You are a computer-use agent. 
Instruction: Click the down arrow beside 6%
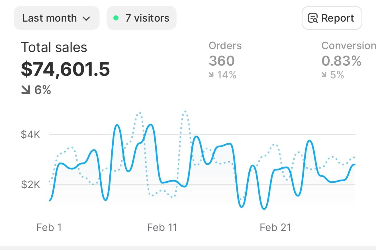[x=26, y=90]
